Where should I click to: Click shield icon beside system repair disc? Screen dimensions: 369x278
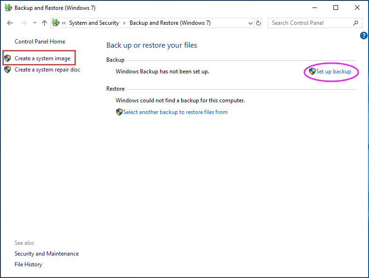click(x=7, y=70)
